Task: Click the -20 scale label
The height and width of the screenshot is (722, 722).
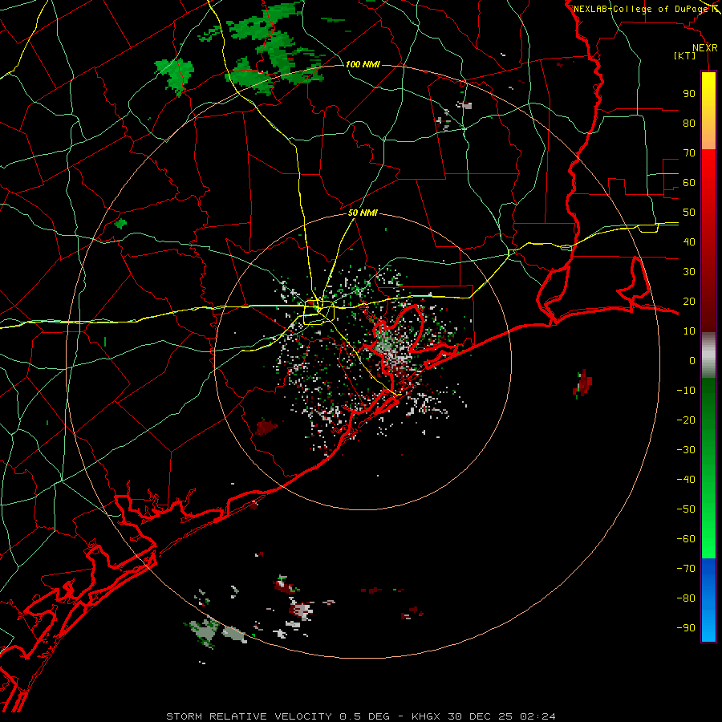Action: point(686,420)
